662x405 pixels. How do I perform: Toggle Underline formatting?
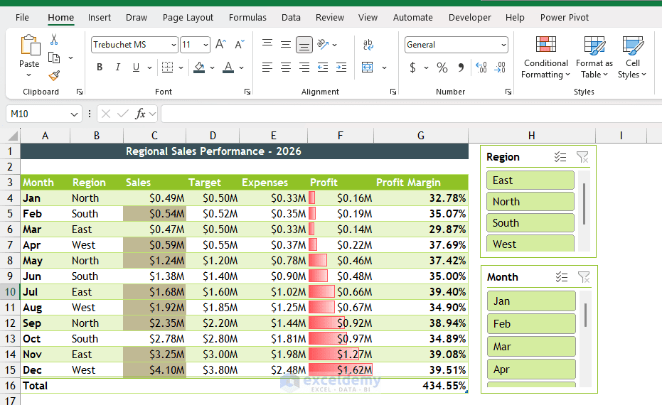[136, 67]
